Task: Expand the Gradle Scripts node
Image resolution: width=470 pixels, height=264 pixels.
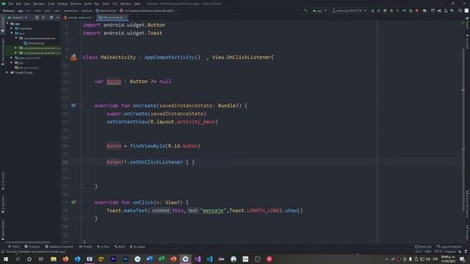Action: click(x=7, y=73)
